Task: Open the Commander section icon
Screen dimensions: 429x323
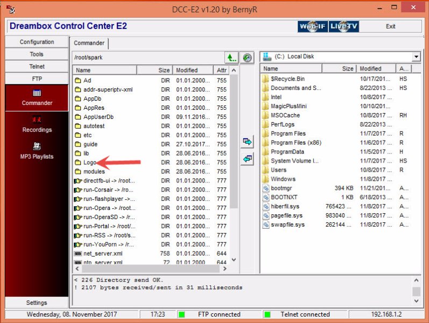Action: click(37, 97)
